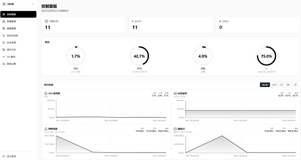Viewport: 301px width, 160px height.
Task: Click the disk IO chart icon
Action: (x=175, y=129)
